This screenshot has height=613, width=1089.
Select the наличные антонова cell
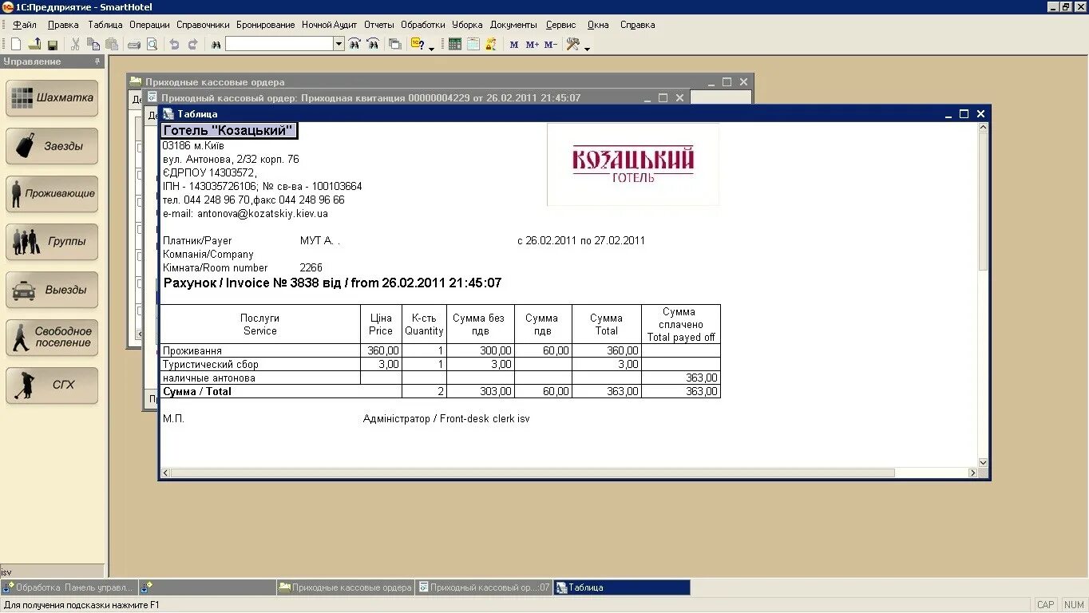coord(260,378)
